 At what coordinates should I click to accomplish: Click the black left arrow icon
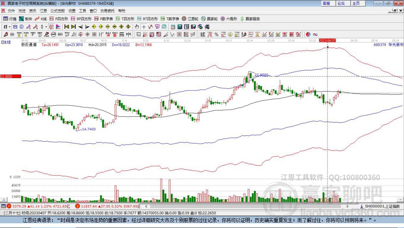(x=80, y=27)
